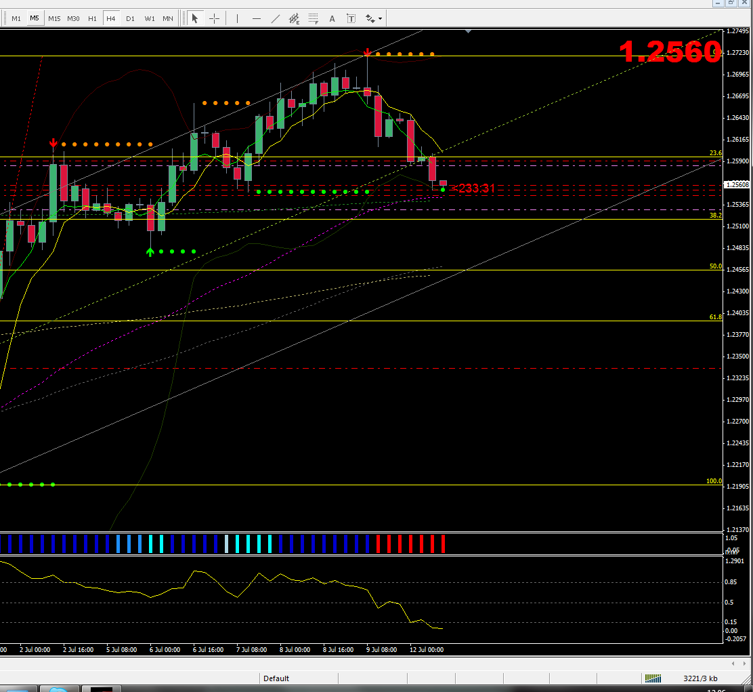Switch chart to D1 daily timeframe
Image resolution: width=753 pixels, height=692 pixels.
pyautogui.click(x=130, y=19)
